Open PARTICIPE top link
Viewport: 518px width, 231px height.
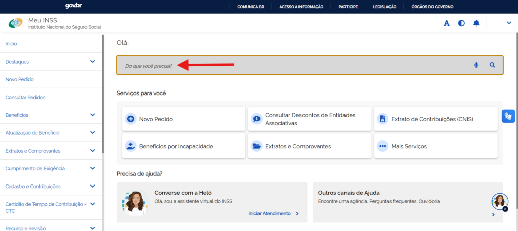(x=348, y=7)
